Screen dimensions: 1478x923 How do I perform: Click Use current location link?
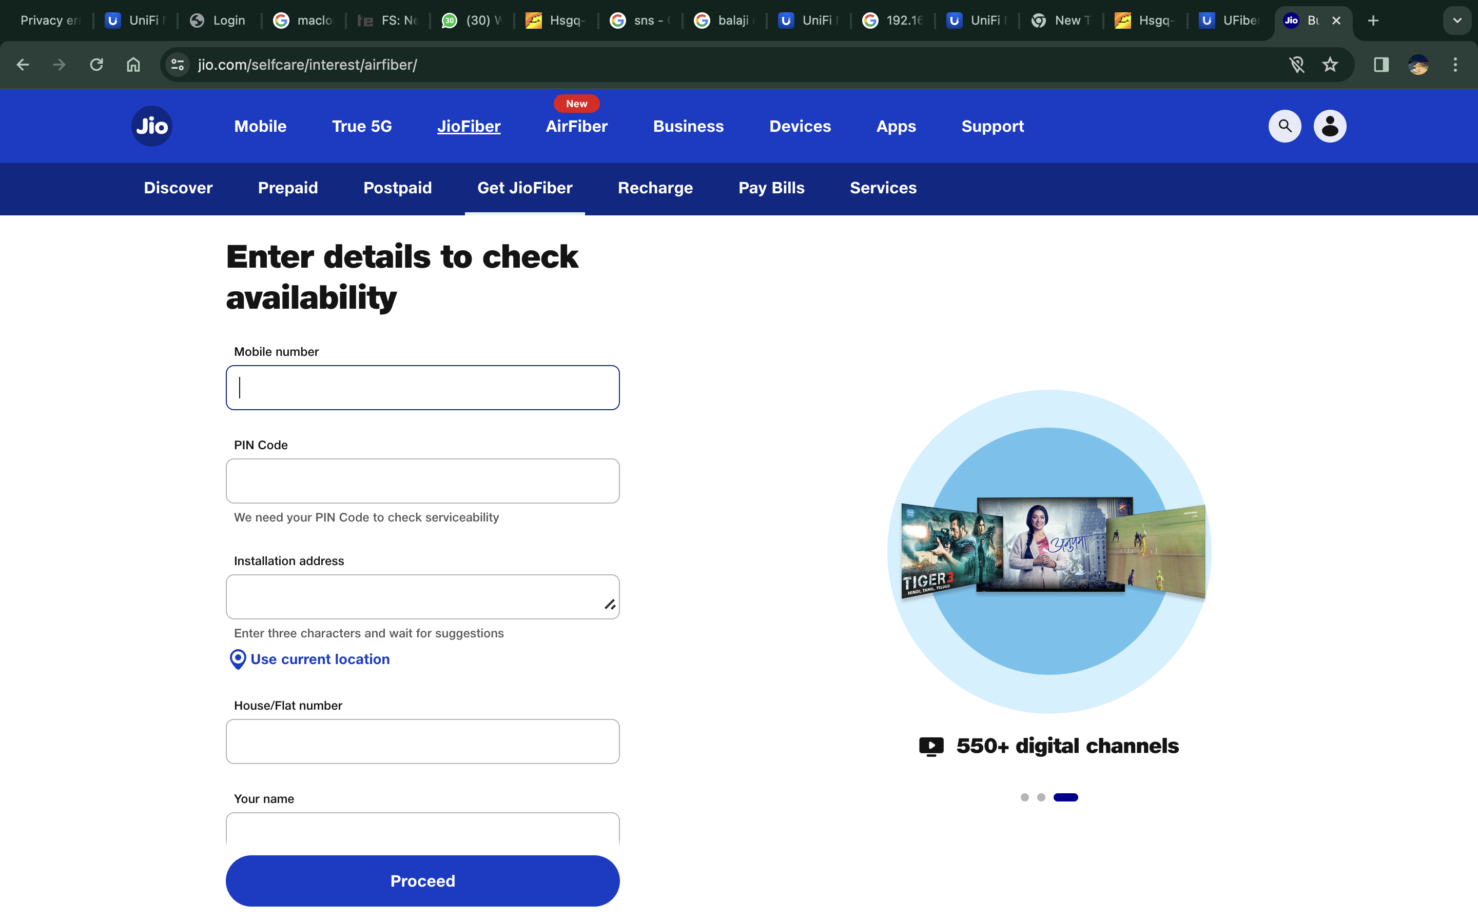(x=319, y=659)
